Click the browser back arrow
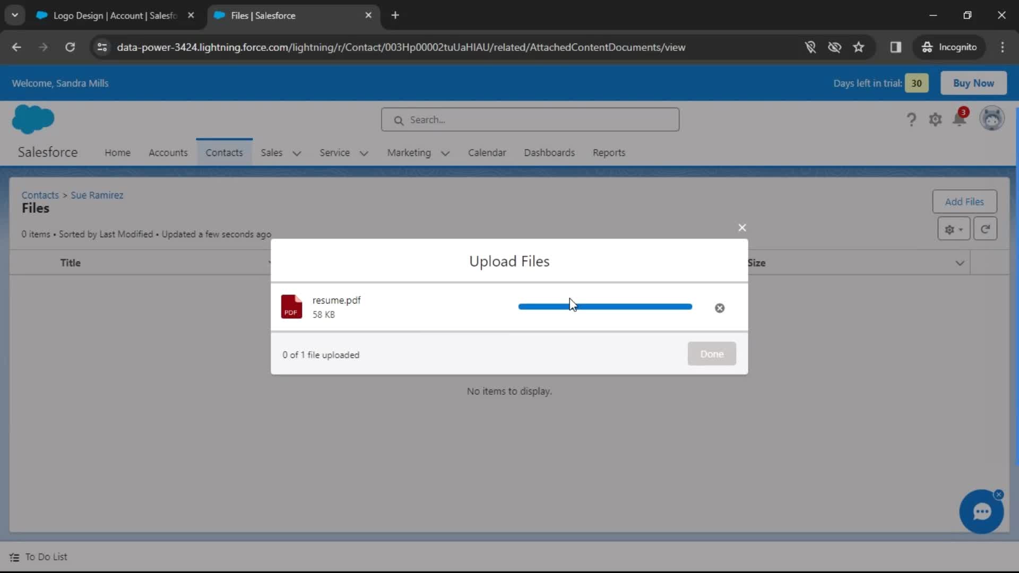This screenshot has height=573, width=1019. pyautogui.click(x=16, y=47)
